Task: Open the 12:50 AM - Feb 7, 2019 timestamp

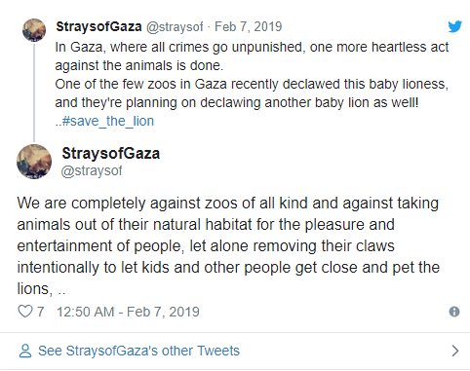Action: click(x=128, y=312)
